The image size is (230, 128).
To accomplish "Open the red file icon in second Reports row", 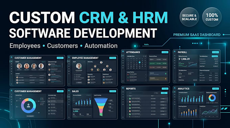I will point(130,102).
